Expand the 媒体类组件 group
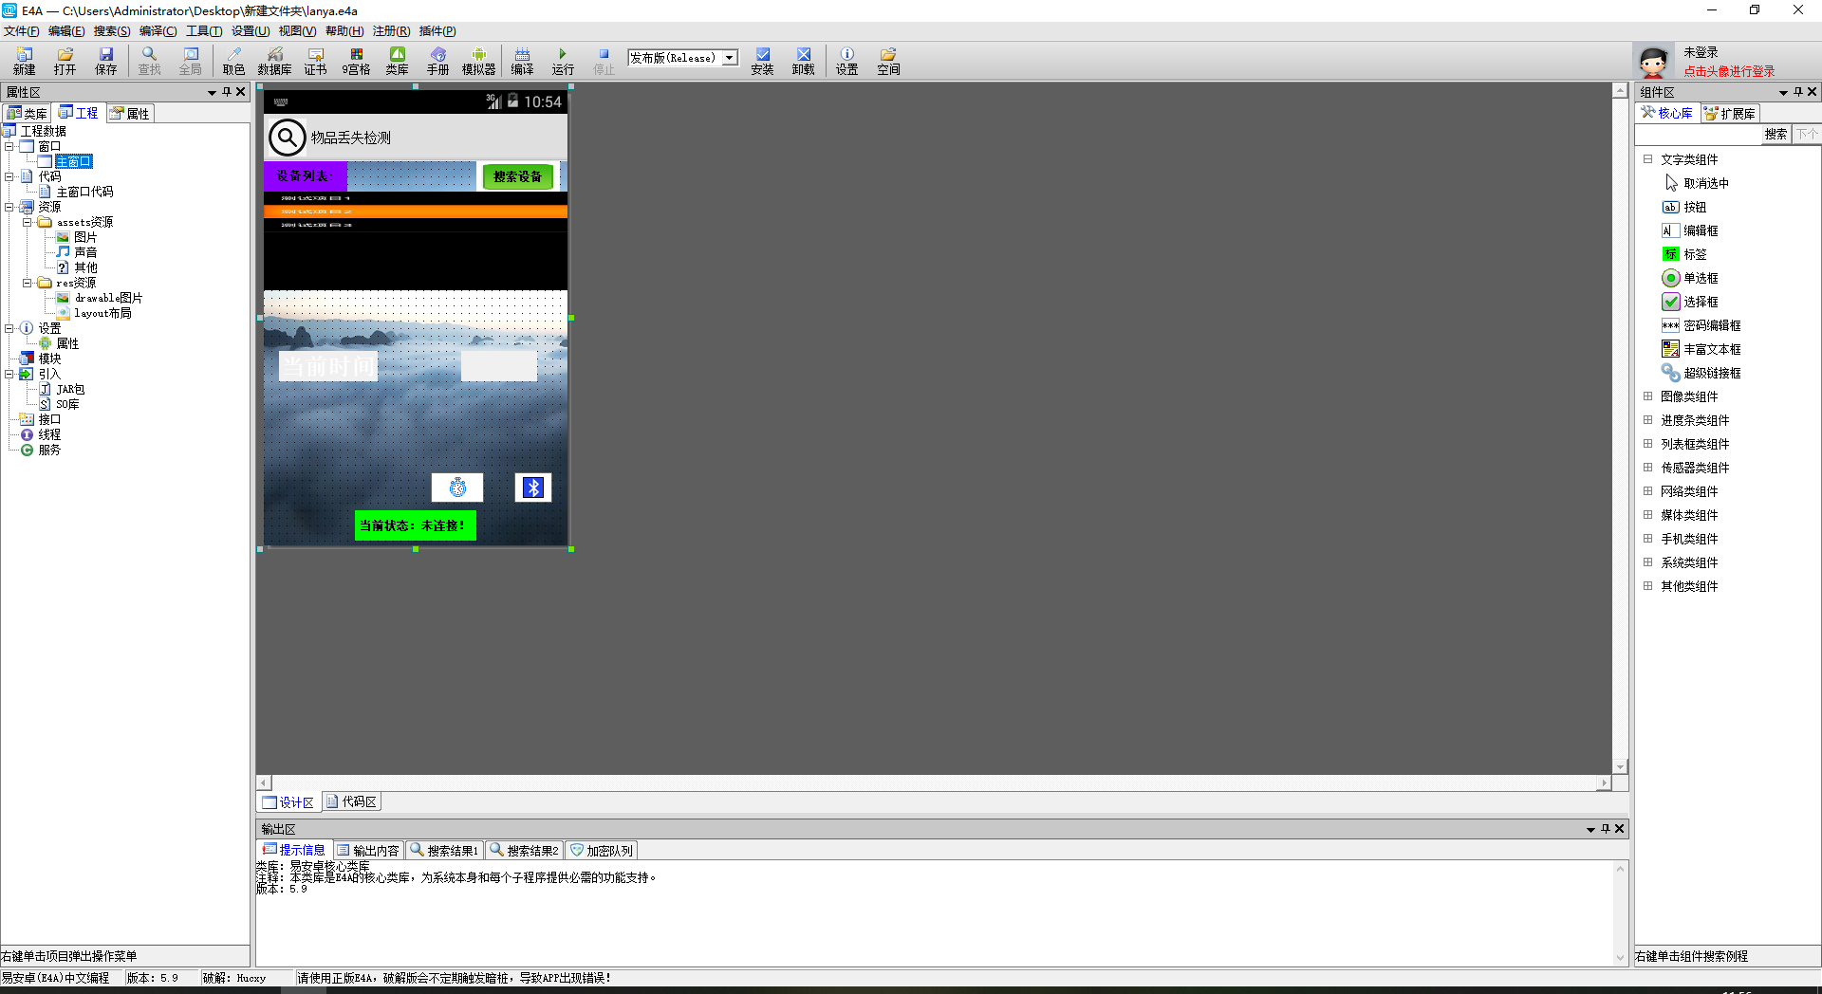 [x=1648, y=515]
